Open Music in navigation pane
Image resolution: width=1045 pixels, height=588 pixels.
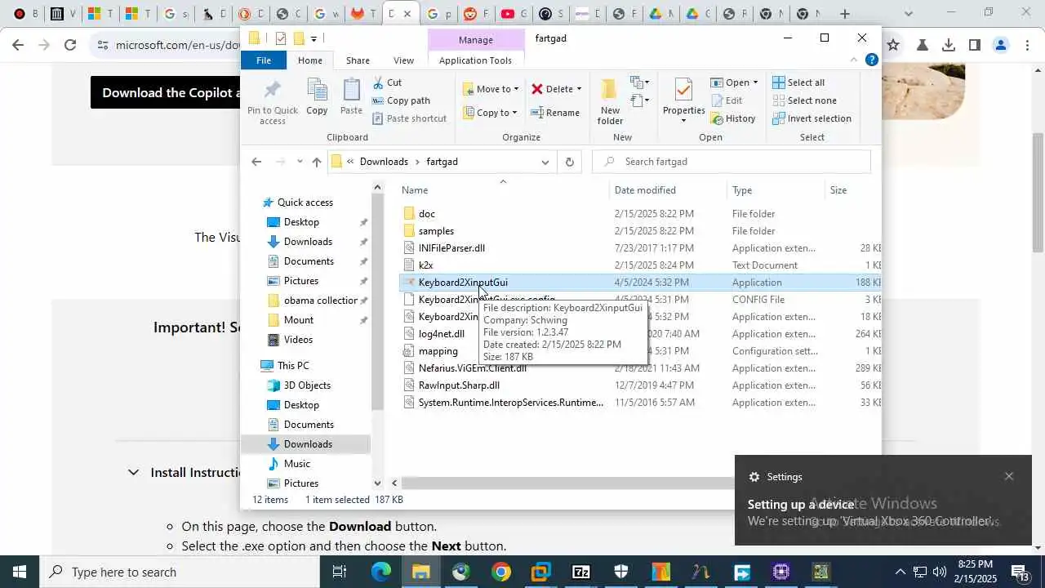[x=296, y=464]
